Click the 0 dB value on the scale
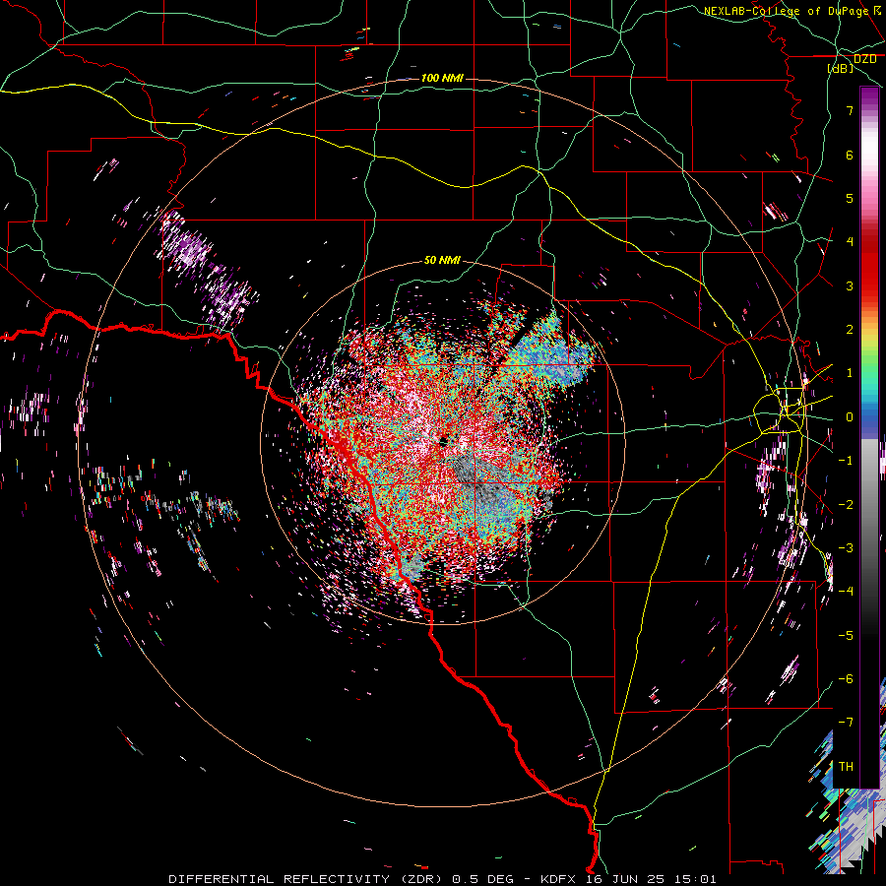886x886 pixels. click(x=850, y=417)
